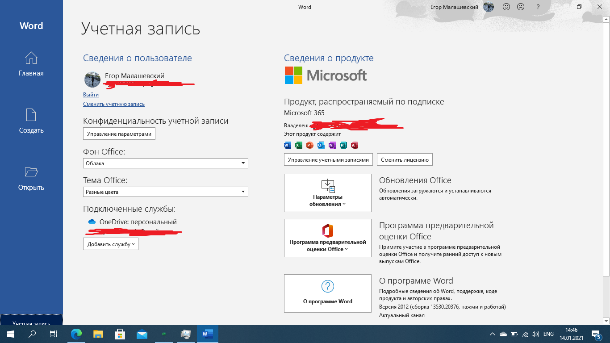Open Windows search from taskbar
Image resolution: width=610 pixels, height=343 pixels.
pos(32,334)
